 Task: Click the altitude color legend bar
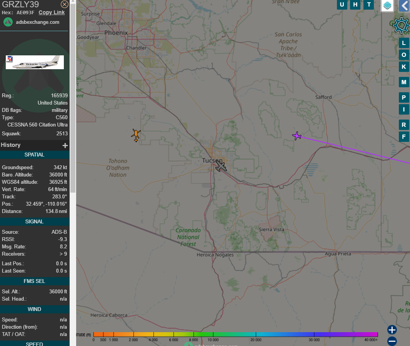236,334
